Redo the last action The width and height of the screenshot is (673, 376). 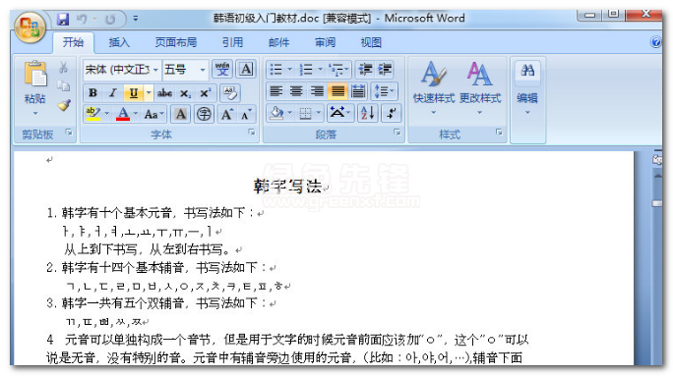pos(110,19)
